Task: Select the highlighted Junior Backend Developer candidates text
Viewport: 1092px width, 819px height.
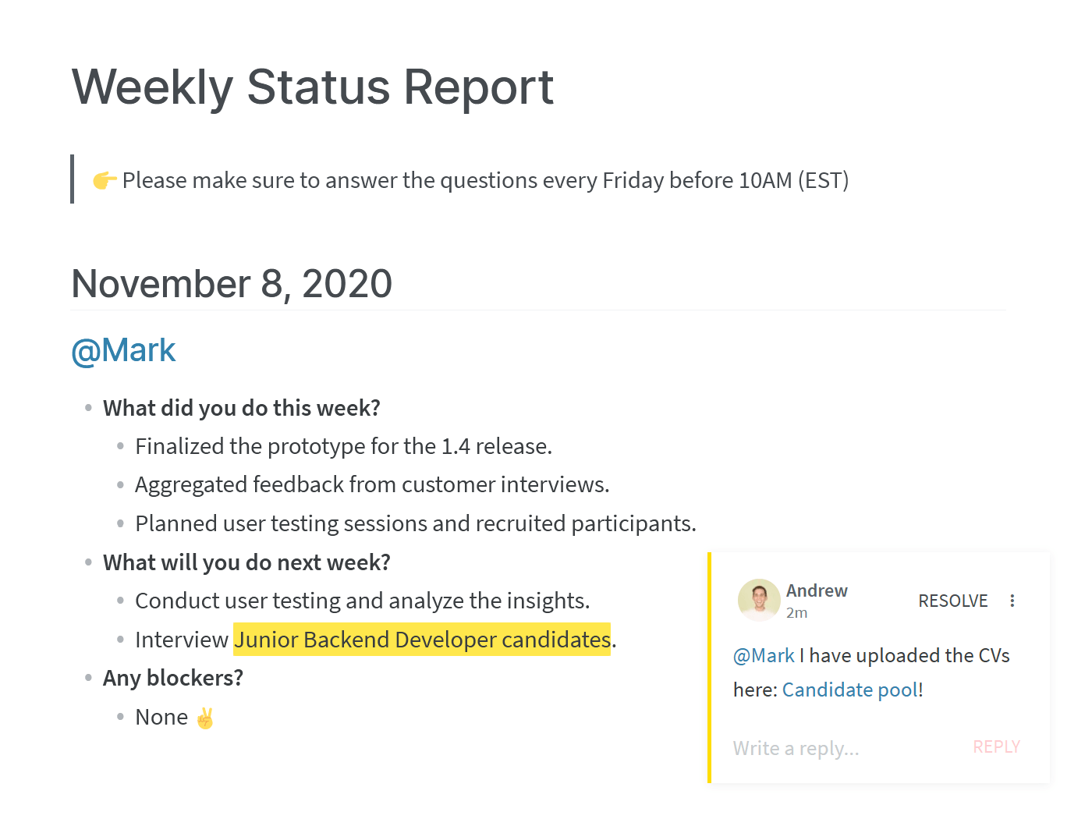Action: (x=422, y=640)
